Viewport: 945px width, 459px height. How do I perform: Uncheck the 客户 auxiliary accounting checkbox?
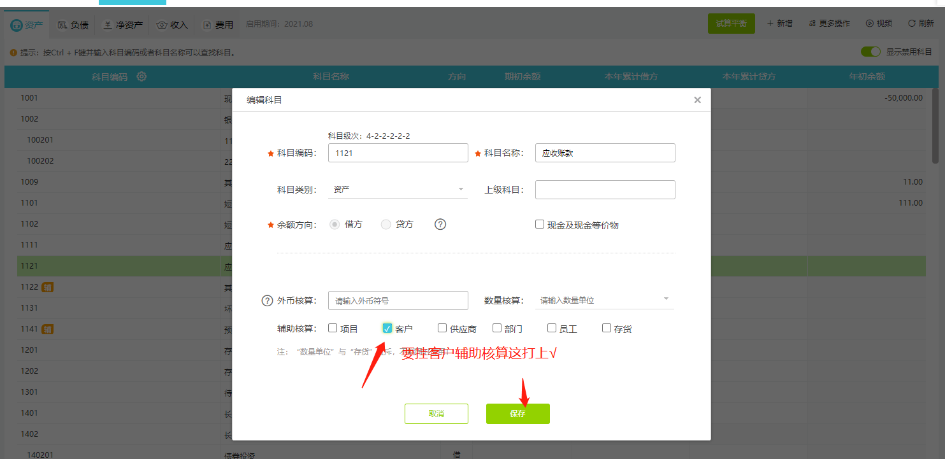tap(387, 328)
